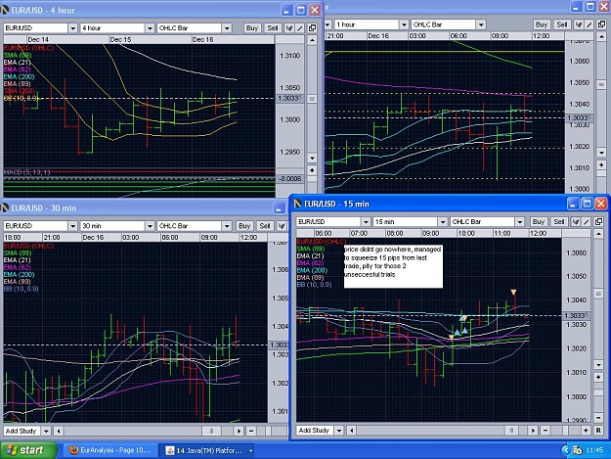611x459 pixels.
Task: Click vertical minus zoom in 15 min window
Action: tap(598, 418)
